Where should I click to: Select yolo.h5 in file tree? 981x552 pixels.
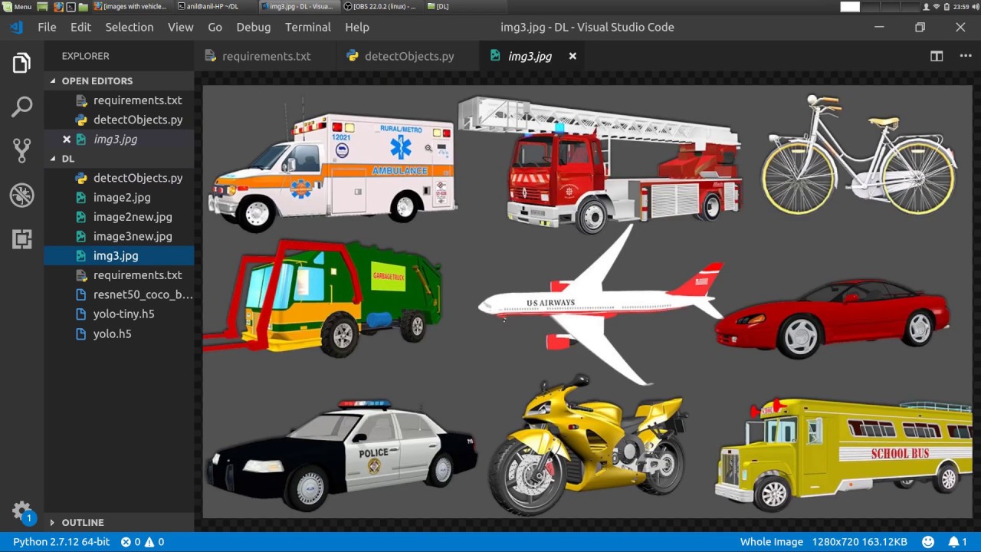point(119,333)
